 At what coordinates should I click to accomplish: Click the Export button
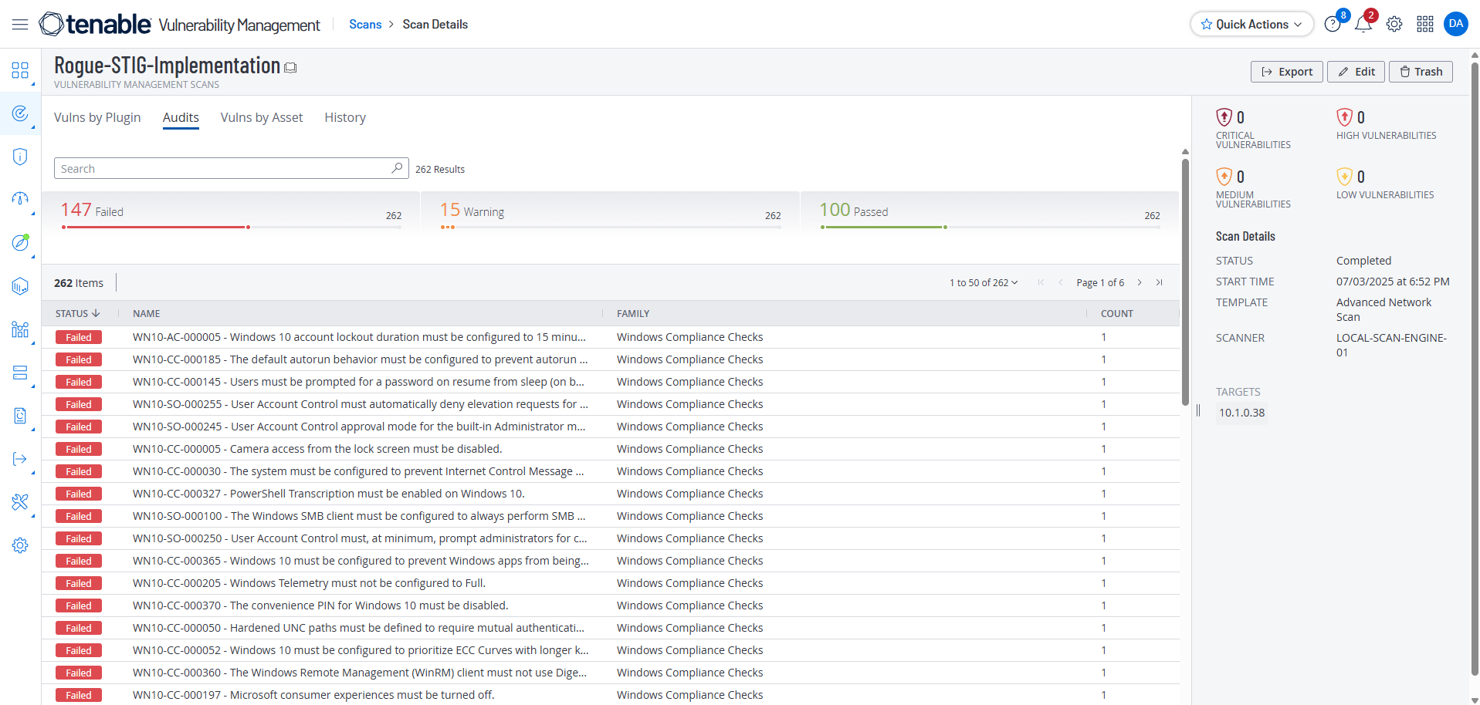click(x=1286, y=72)
